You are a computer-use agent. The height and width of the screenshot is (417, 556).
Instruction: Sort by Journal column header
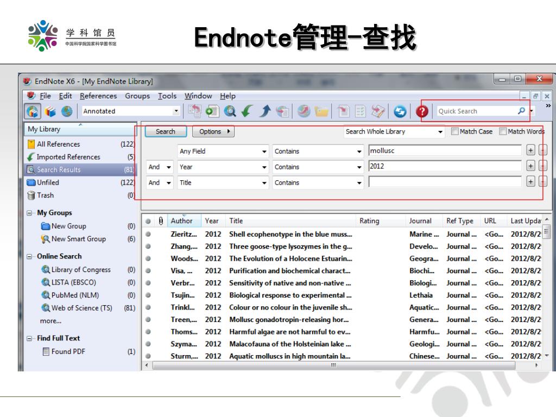click(x=424, y=220)
